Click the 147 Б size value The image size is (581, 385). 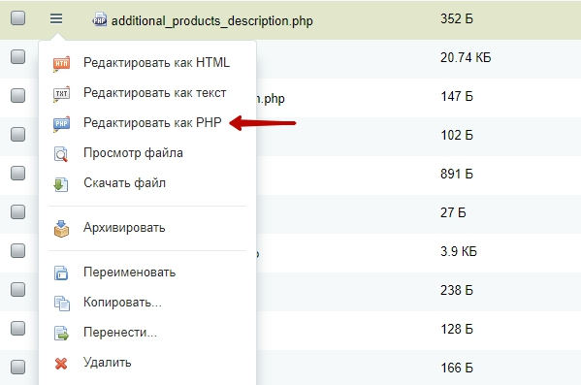click(457, 96)
